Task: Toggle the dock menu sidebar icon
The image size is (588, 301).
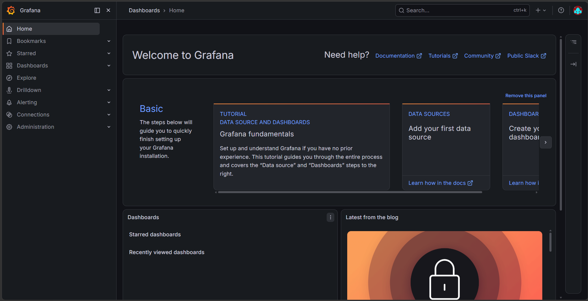Action: 97,10
